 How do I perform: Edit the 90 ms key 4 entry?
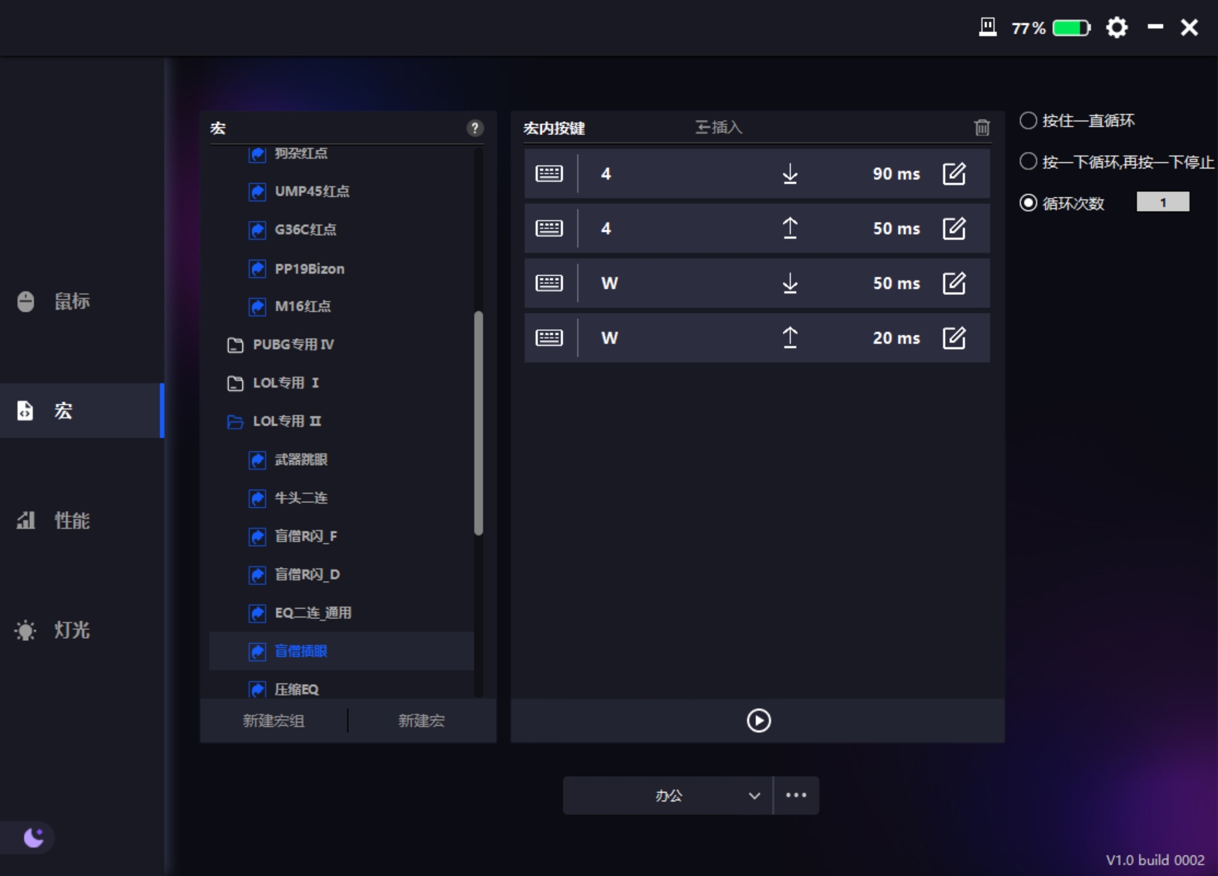click(x=954, y=174)
